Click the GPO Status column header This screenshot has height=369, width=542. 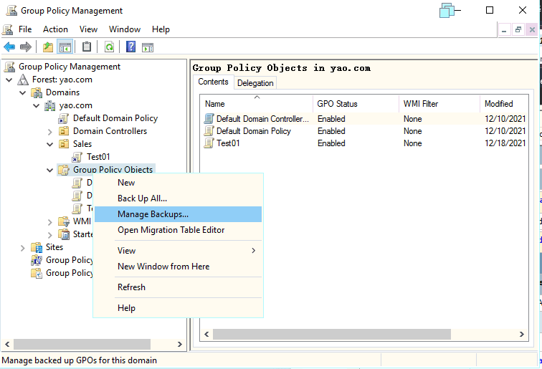pos(337,104)
